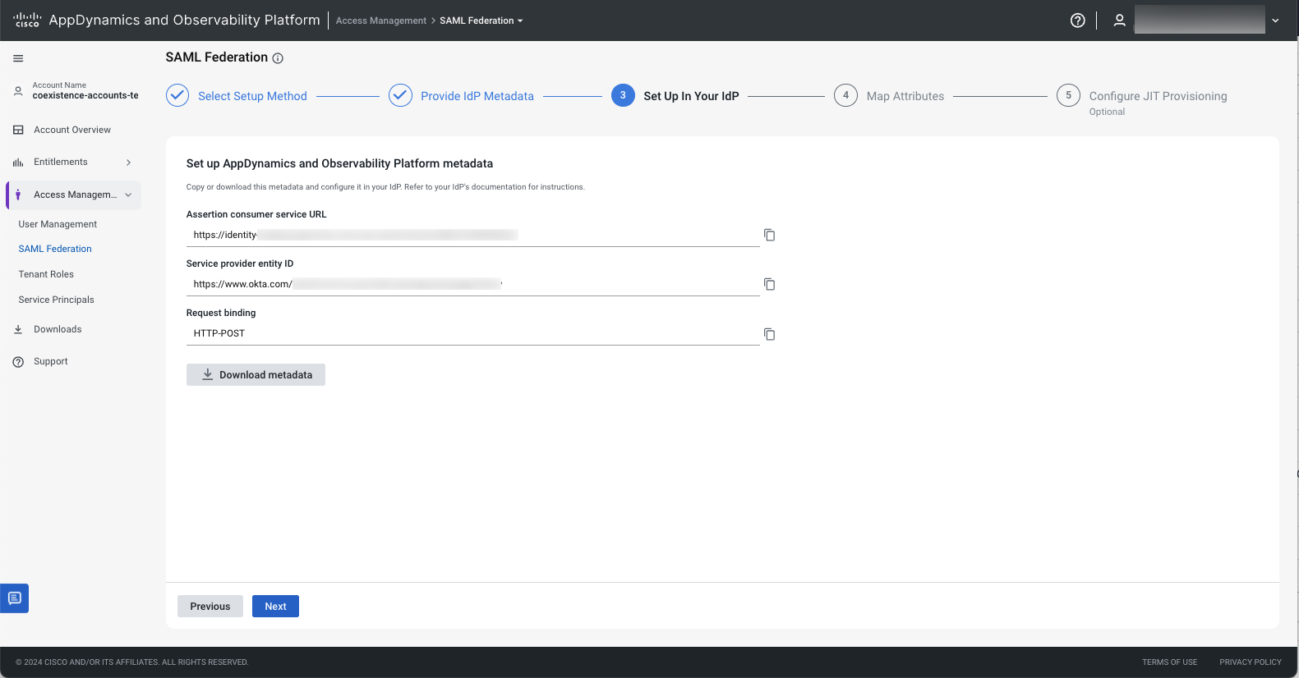Open the Terms of Use link
The height and width of the screenshot is (678, 1299).
point(1169,662)
